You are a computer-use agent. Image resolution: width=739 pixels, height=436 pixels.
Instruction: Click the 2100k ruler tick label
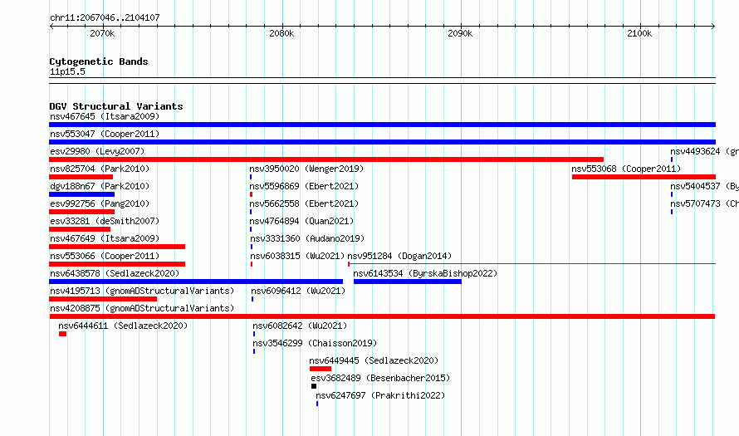pyautogui.click(x=639, y=33)
